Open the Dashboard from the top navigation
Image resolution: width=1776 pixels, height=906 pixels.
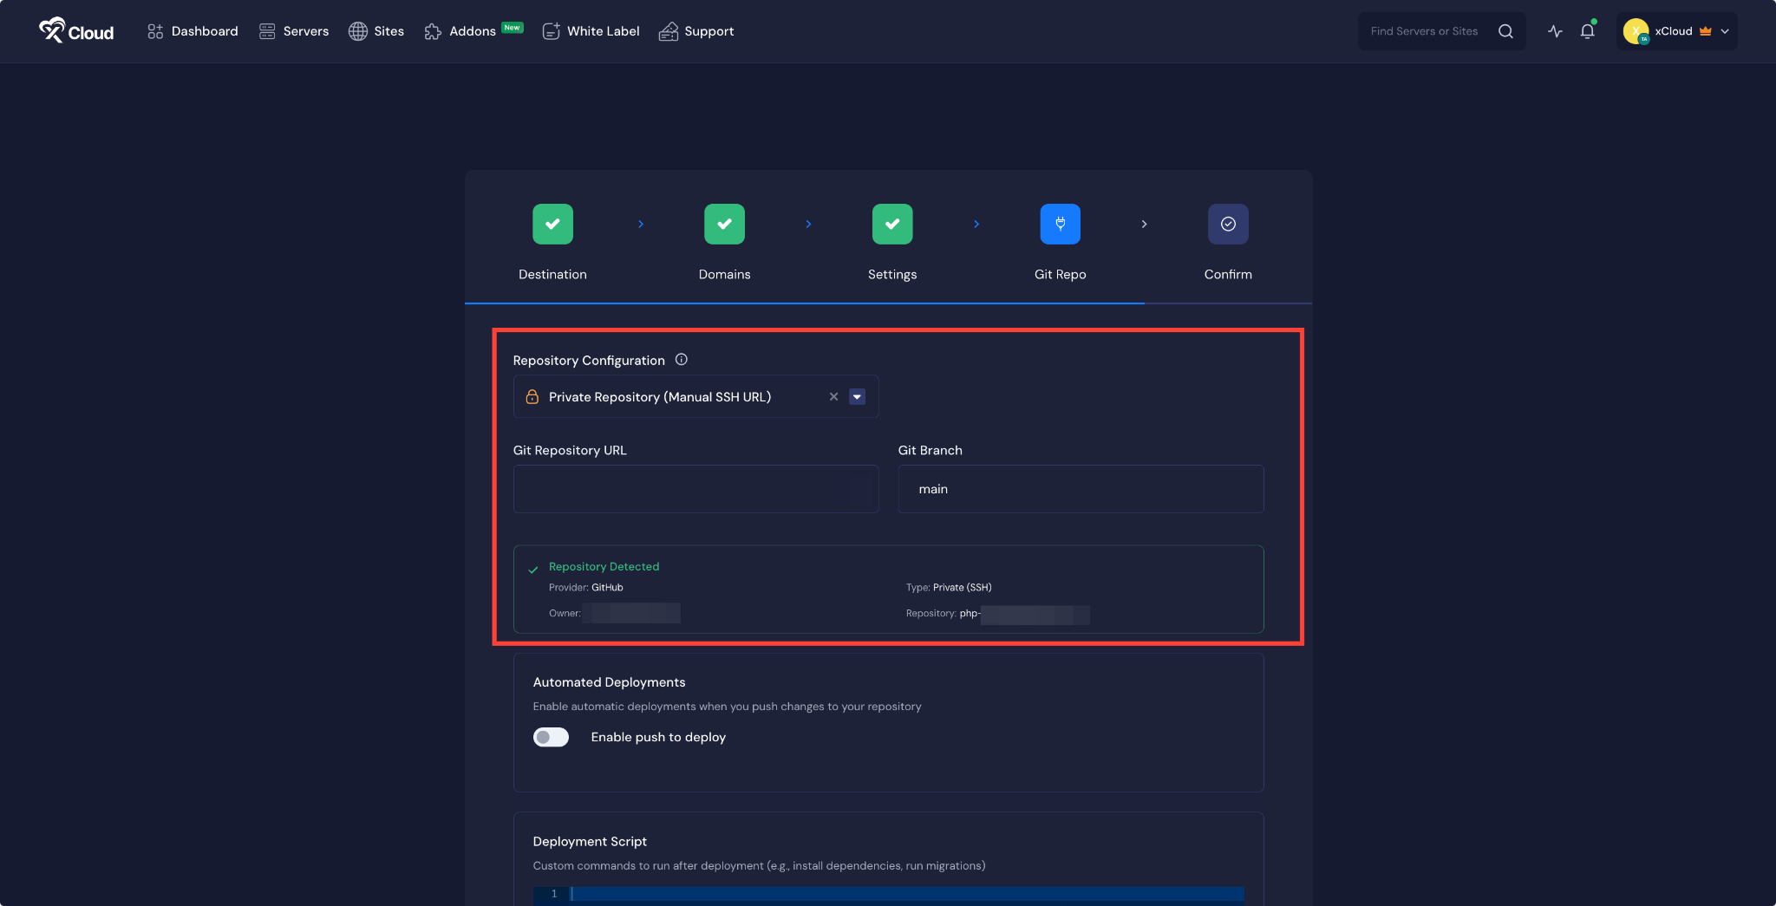[193, 31]
